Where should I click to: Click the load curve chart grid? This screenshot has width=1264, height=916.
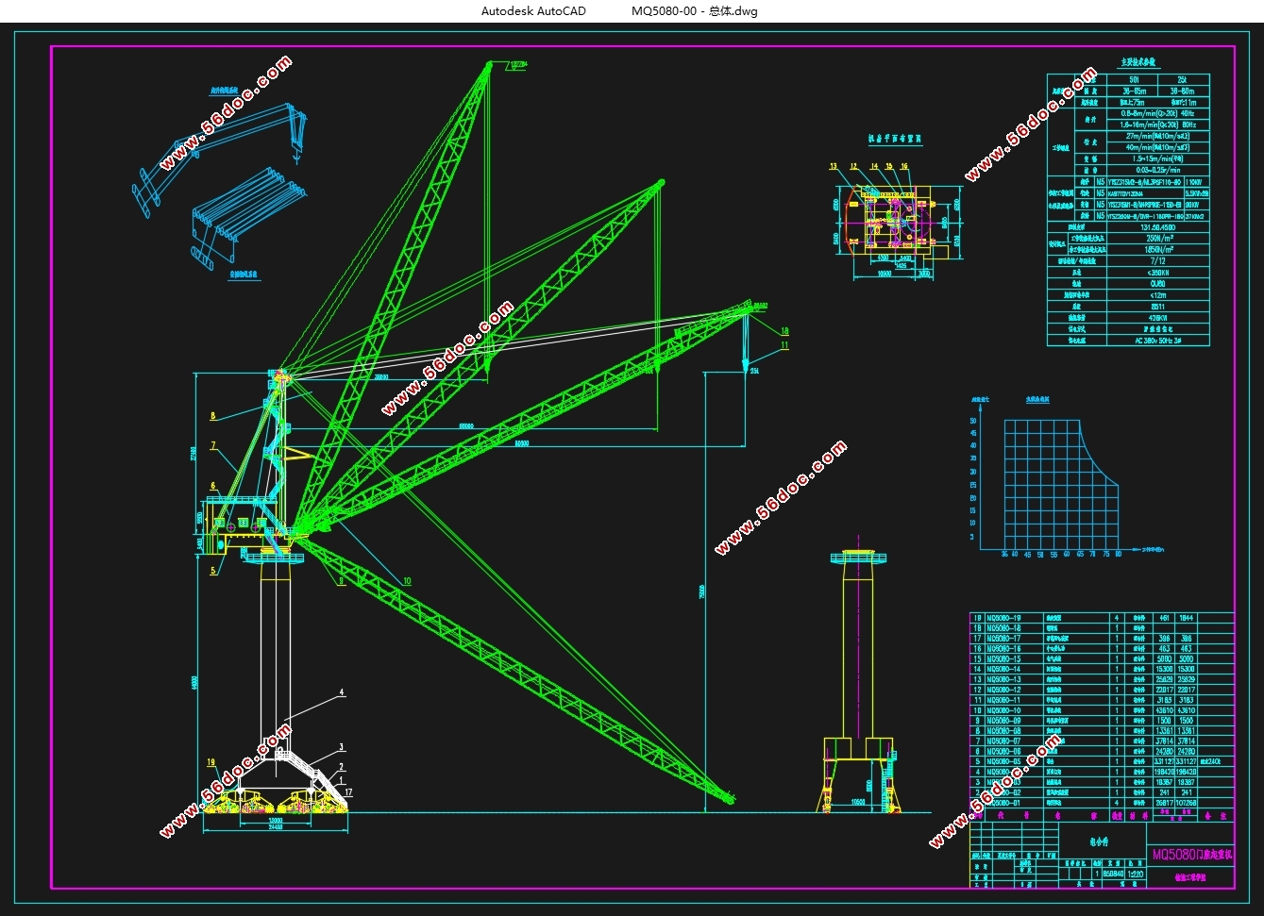click(1061, 484)
